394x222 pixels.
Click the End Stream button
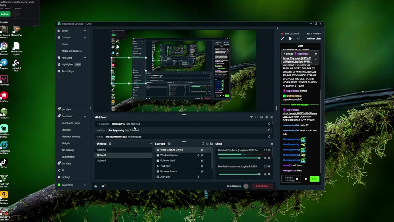click(262, 186)
